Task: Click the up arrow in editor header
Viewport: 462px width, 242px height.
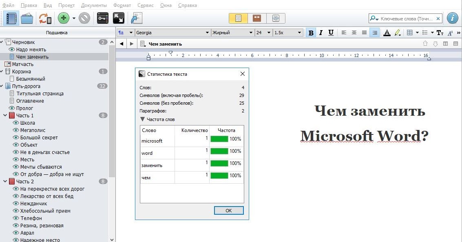Action: click(x=425, y=44)
